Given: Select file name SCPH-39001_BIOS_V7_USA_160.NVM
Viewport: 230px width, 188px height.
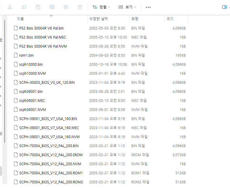Looking at the screenshot, I should (49, 137).
